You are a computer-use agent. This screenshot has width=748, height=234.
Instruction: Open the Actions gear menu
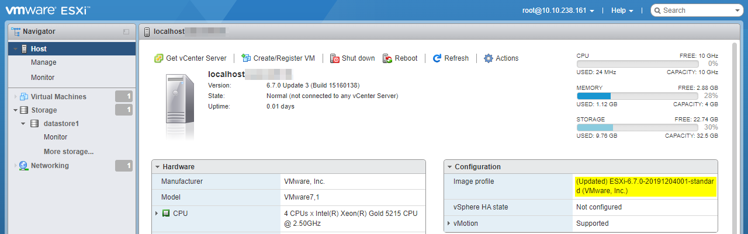(x=489, y=58)
